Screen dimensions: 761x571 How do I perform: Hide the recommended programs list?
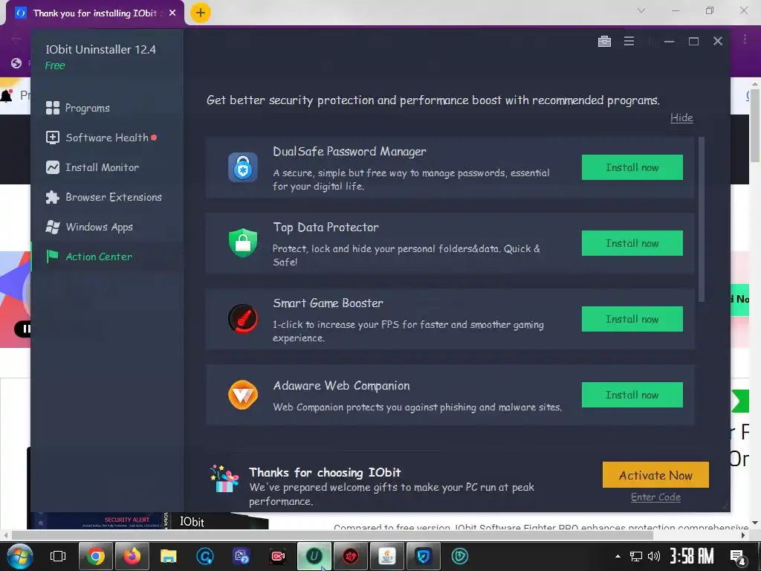681,117
